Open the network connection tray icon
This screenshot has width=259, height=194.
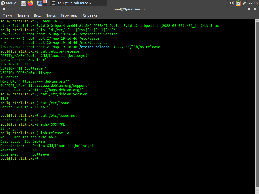244,3
